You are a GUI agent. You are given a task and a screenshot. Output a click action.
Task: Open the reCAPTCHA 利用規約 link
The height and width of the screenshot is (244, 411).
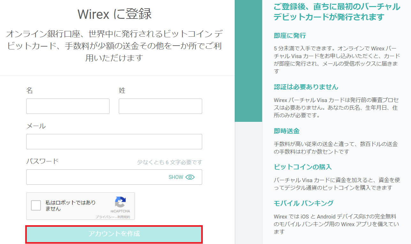coord(124,217)
